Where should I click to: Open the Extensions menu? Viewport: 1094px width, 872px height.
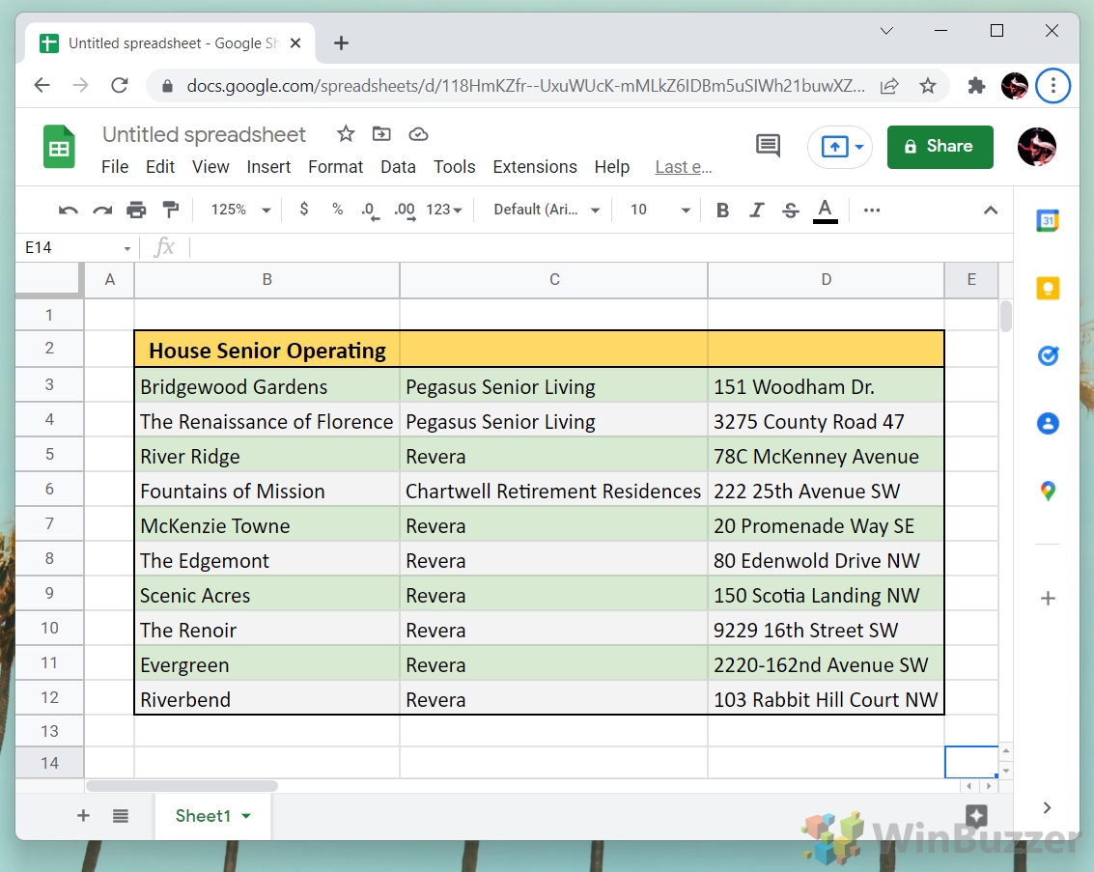coord(534,167)
